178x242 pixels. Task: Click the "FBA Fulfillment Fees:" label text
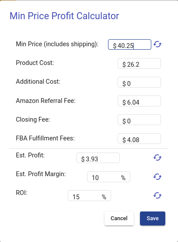pyautogui.click(x=45, y=138)
